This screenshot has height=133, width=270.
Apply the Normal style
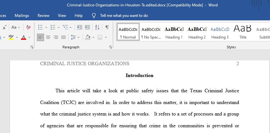[128, 32]
